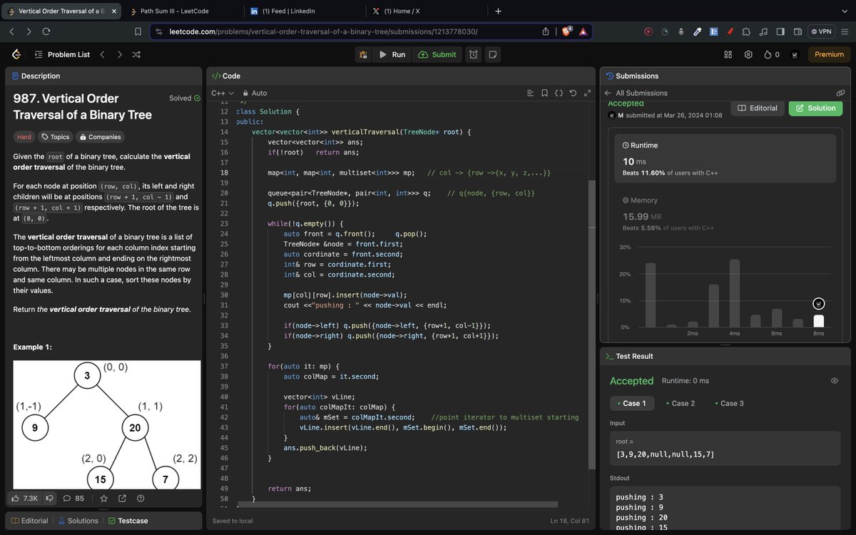Expand the code editor to fullscreen

pos(588,93)
